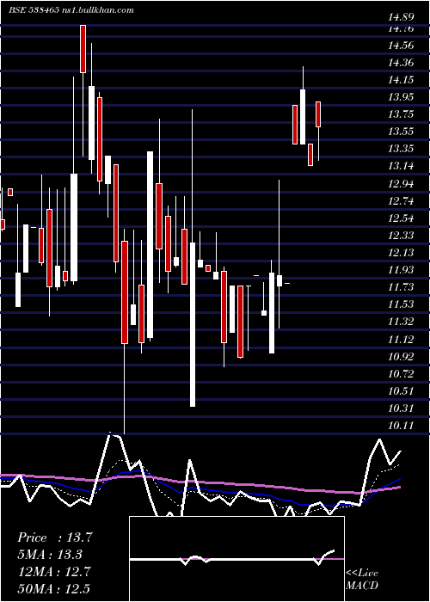Click the MACD inset chart box

coord(236,559)
